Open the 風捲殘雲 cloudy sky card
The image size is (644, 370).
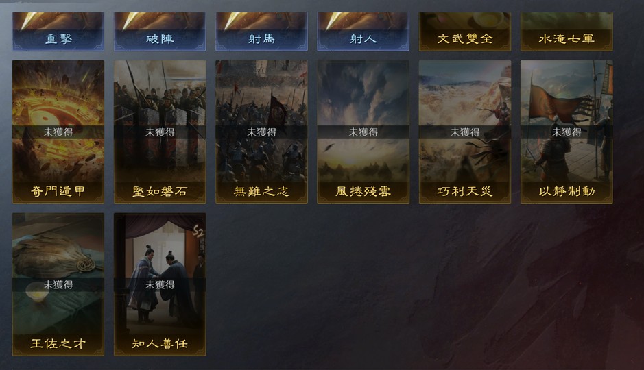pyautogui.click(x=363, y=132)
